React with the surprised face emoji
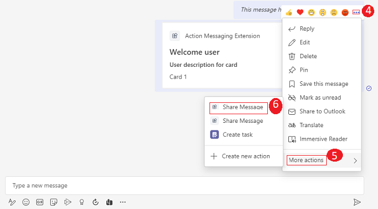Viewport: 378px width, 209px height. pyautogui.click(x=322, y=12)
